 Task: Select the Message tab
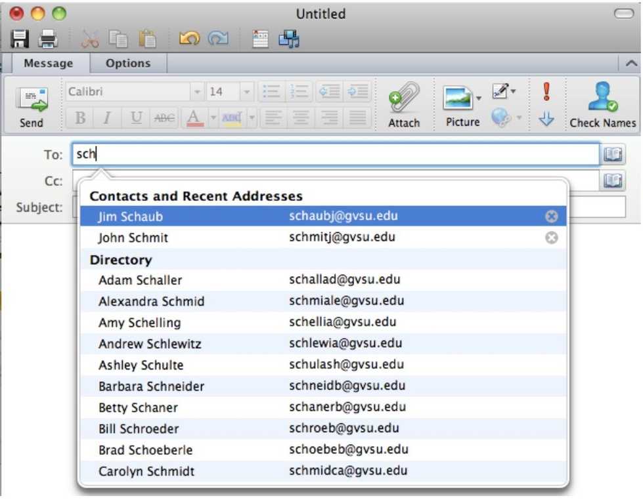48,64
